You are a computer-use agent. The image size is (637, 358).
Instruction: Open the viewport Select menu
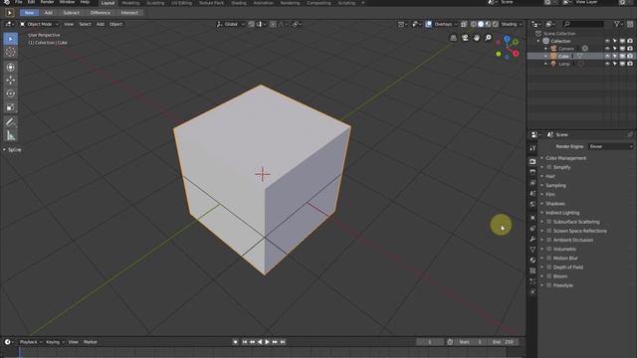[x=85, y=24]
